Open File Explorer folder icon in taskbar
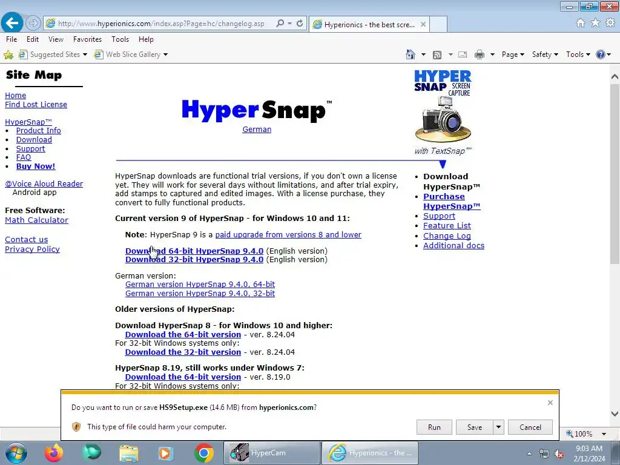 (129, 453)
